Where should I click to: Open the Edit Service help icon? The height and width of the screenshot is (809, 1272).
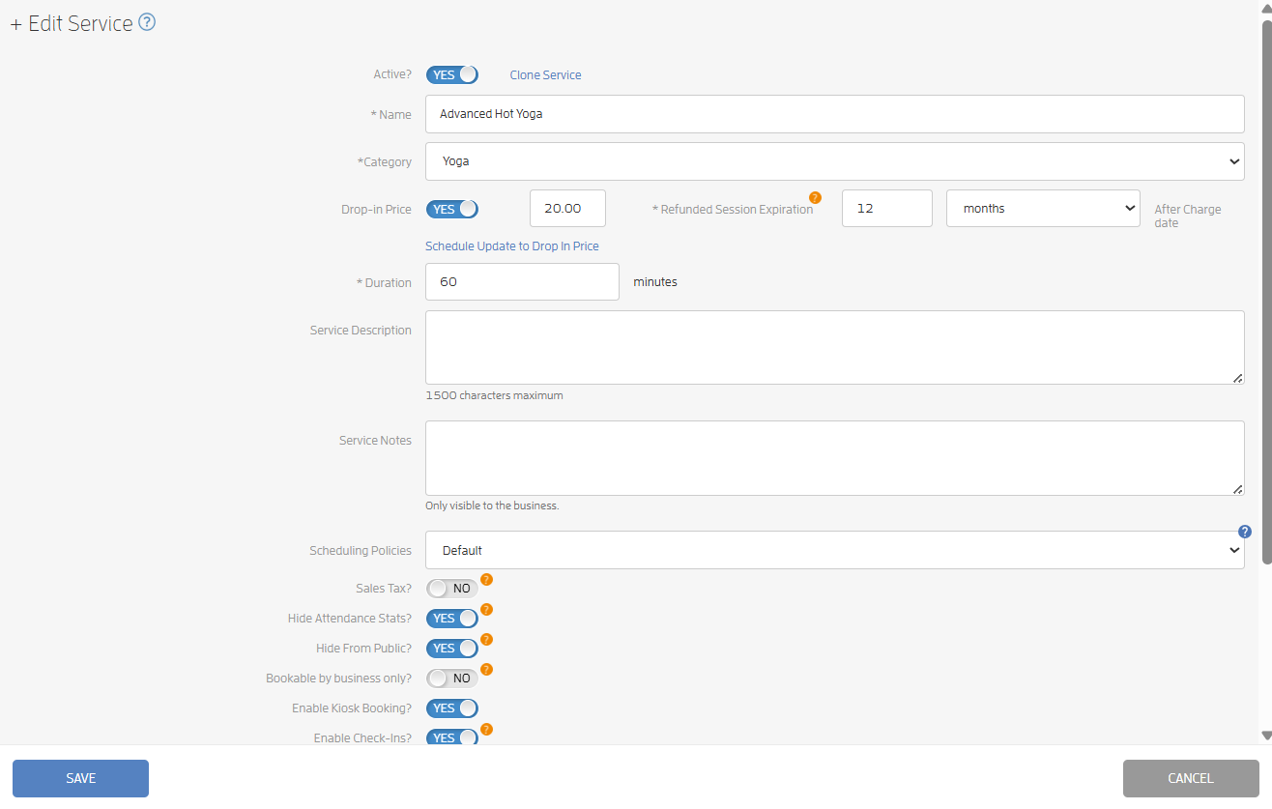click(x=147, y=22)
